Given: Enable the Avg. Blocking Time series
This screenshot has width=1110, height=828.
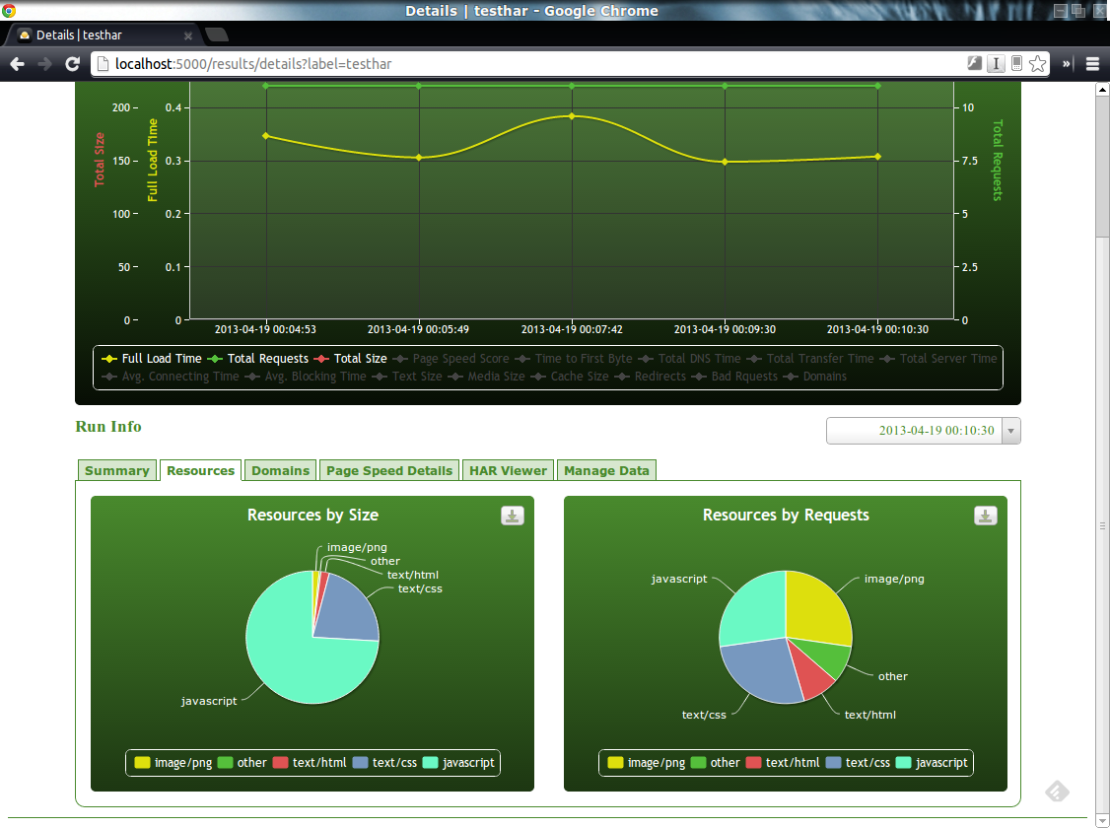Looking at the screenshot, I should pyautogui.click(x=306, y=377).
